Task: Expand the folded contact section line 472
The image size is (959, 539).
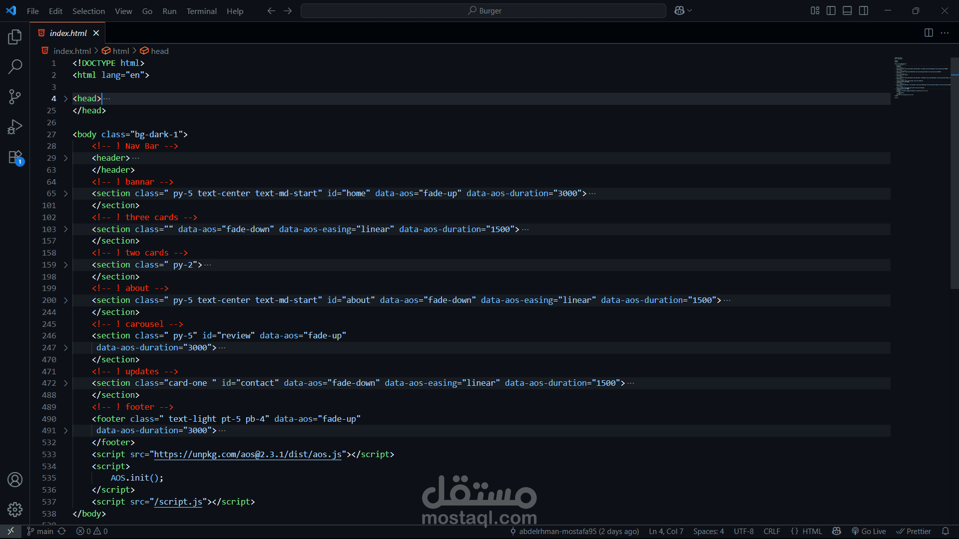Action: tap(65, 383)
